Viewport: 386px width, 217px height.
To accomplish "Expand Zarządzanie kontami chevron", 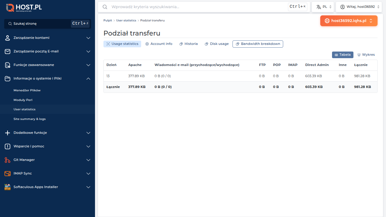I will point(88,38).
